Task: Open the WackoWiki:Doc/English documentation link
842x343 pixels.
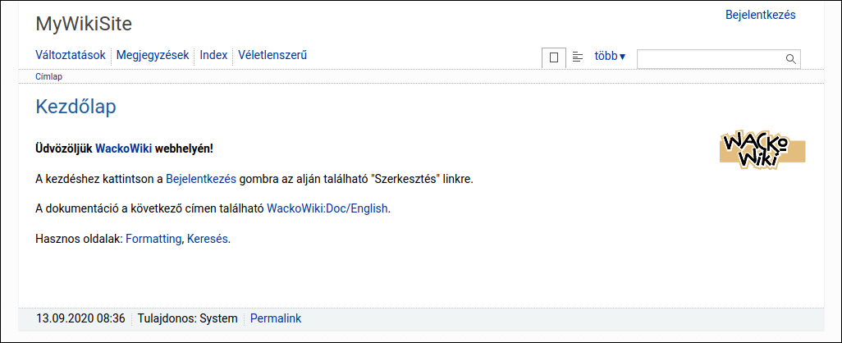Action: click(x=327, y=208)
